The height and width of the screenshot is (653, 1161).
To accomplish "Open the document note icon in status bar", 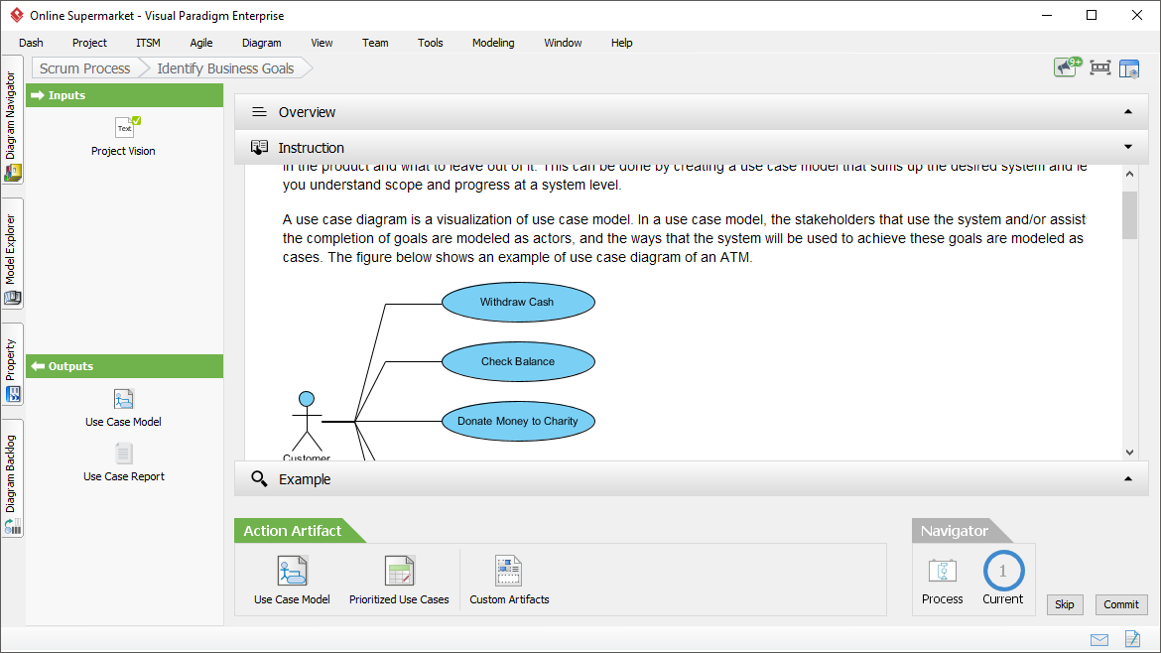I will (x=1132, y=638).
